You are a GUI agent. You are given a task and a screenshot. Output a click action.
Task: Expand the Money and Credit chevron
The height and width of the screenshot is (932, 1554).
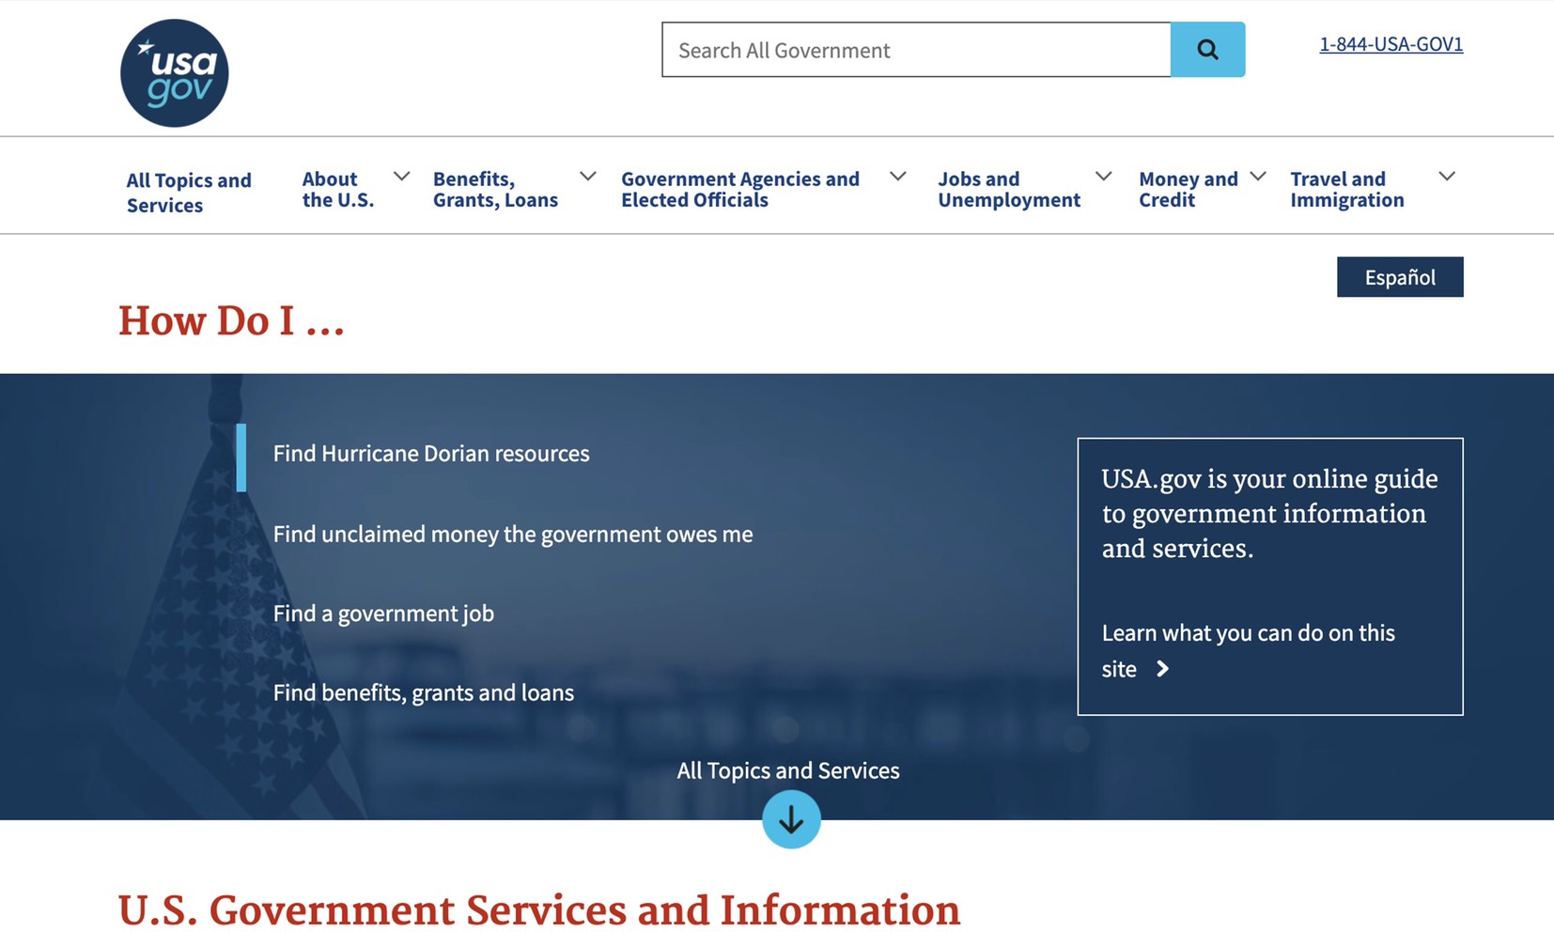coord(1258,177)
